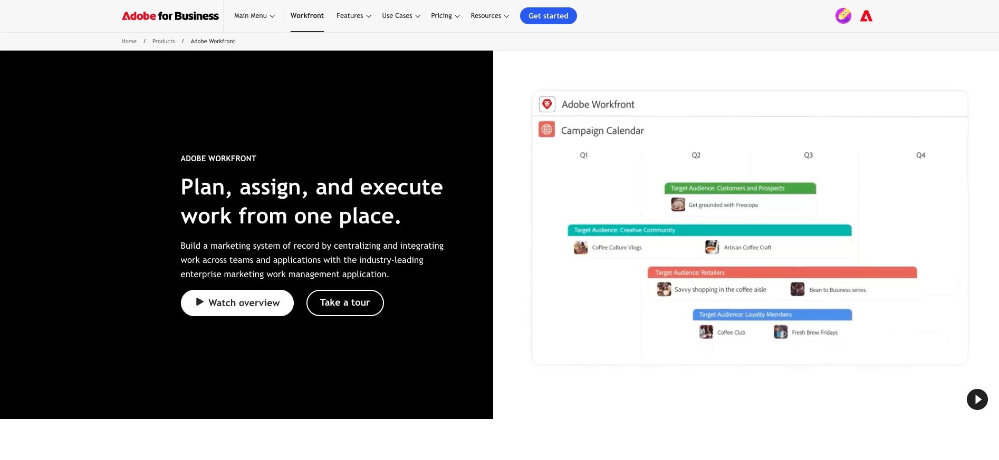Click Fresh Brew Fridays thumbnail

tap(781, 332)
